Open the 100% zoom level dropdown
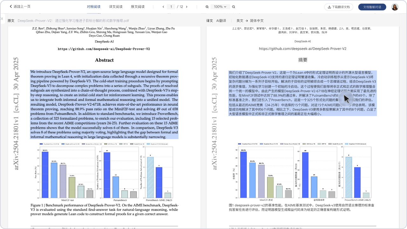 [220, 7]
